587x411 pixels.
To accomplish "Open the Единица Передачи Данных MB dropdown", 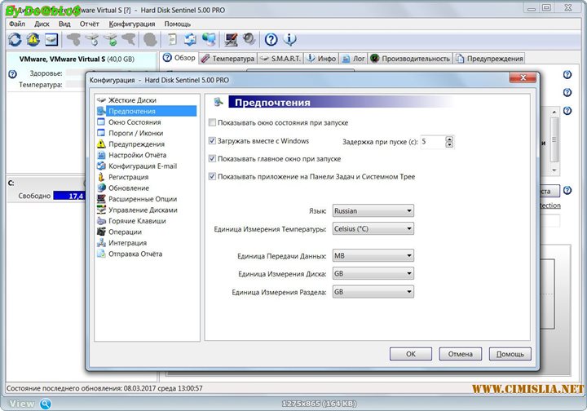I will point(373,256).
